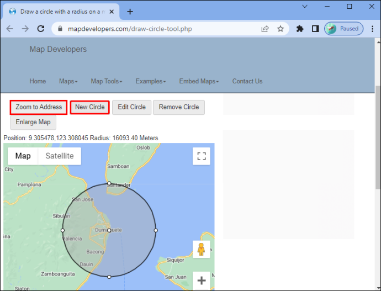Click the New Circle button
The image size is (381, 291).
[89, 107]
